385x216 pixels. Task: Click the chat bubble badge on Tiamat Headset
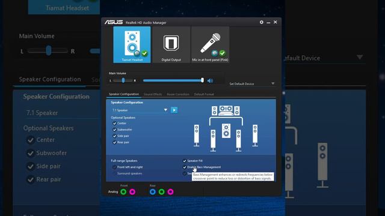pyautogui.click(x=137, y=53)
